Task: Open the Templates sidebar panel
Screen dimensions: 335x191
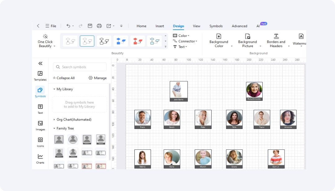Action: [40, 76]
